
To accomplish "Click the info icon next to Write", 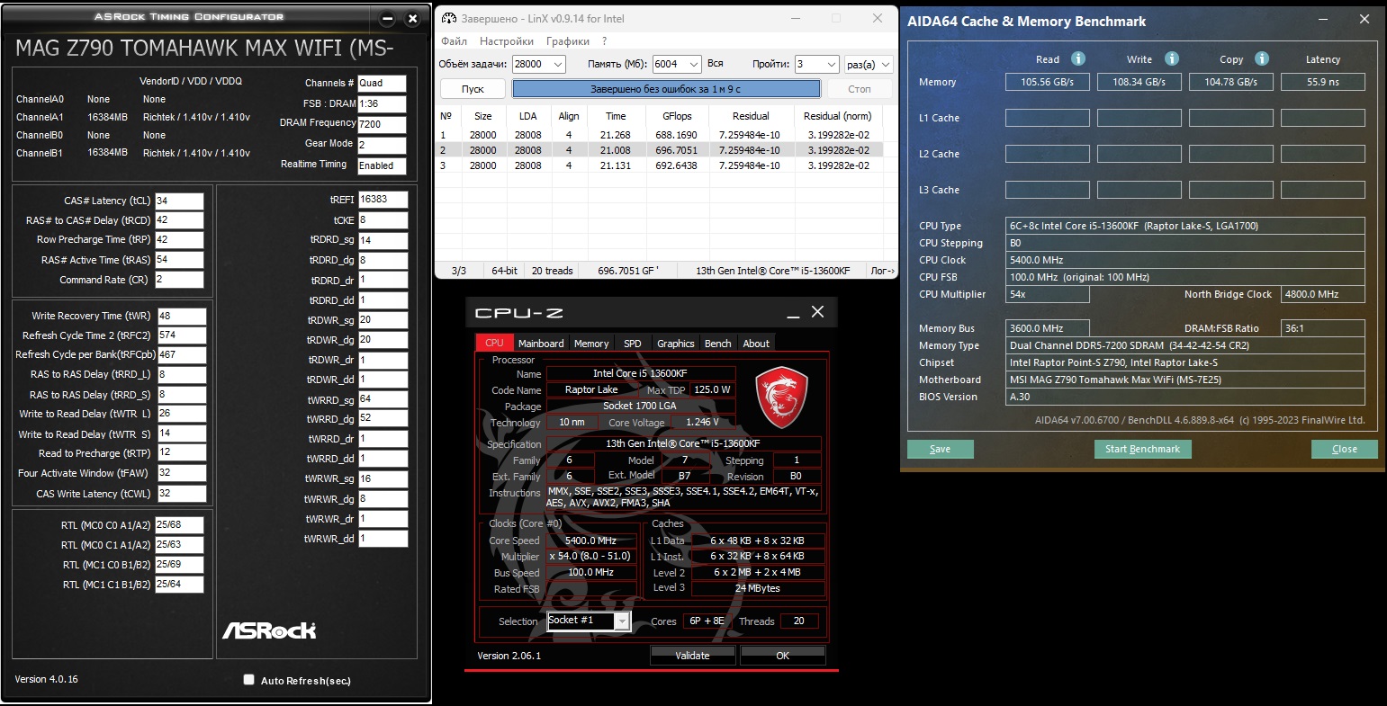I will tap(1172, 58).
